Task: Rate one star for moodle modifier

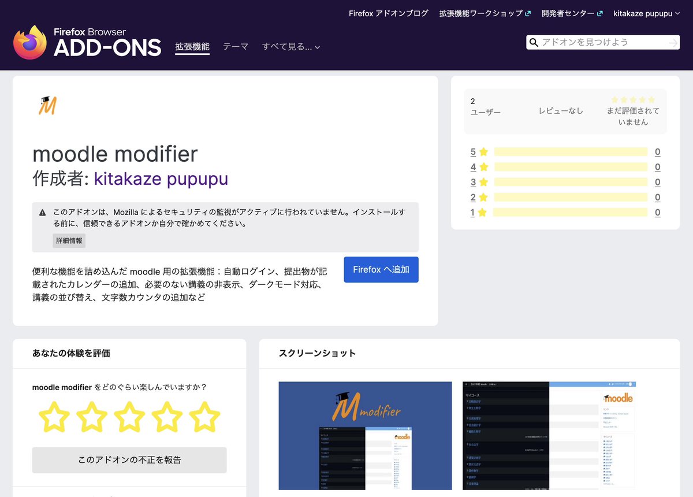Action: click(54, 417)
